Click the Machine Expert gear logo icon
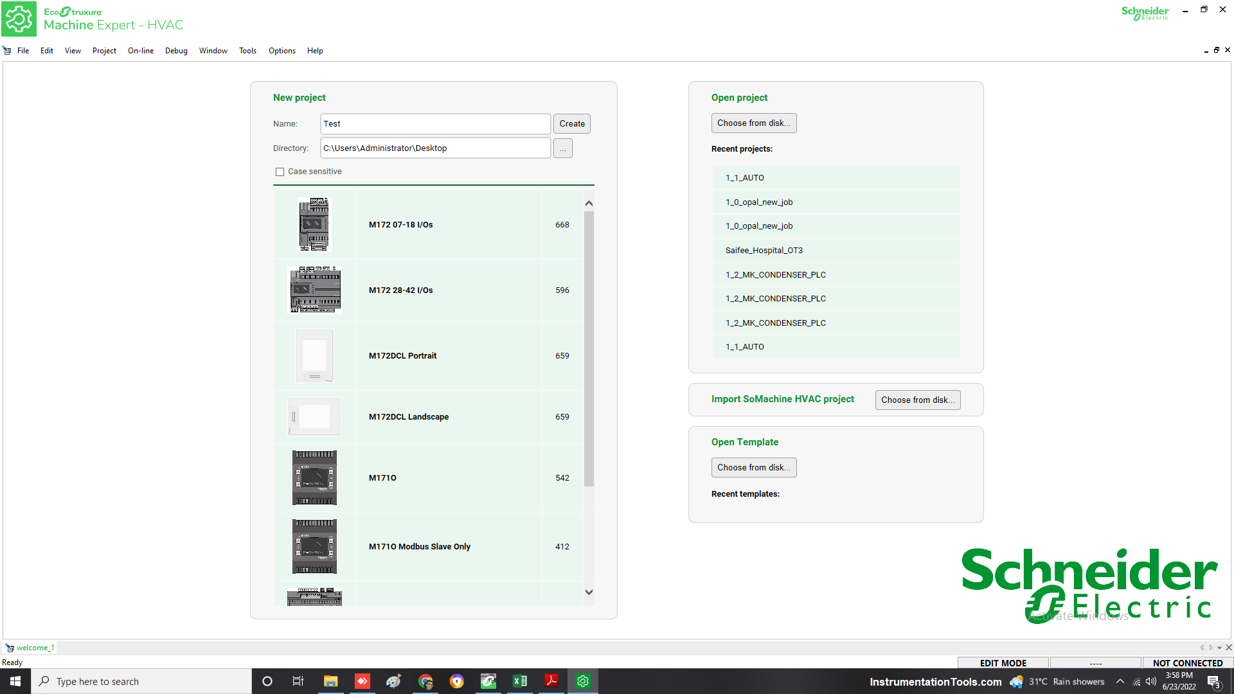The width and height of the screenshot is (1234, 694). click(x=19, y=19)
